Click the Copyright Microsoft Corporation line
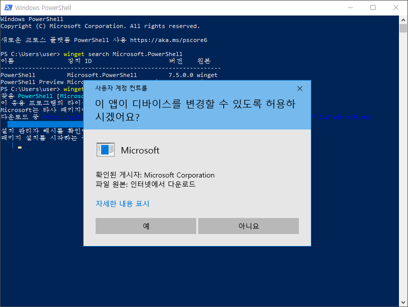 [x=100, y=26]
